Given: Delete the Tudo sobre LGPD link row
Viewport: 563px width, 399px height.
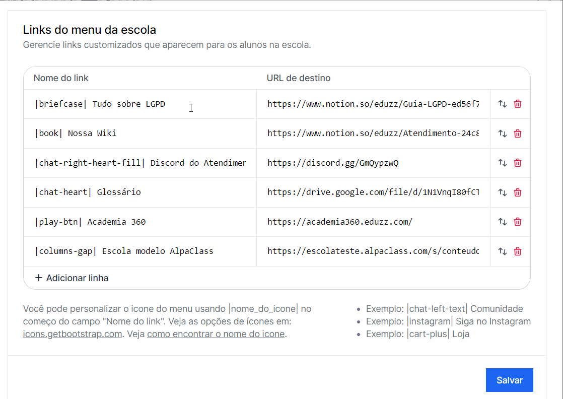Looking at the screenshot, I should coord(518,104).
